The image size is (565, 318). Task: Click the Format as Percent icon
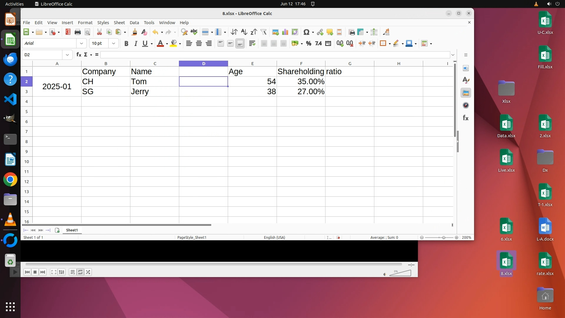(308, 44)
